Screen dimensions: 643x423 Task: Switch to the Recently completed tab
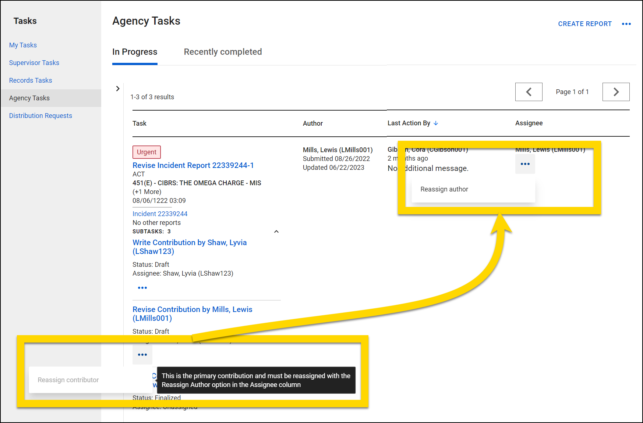coord(222,52)
